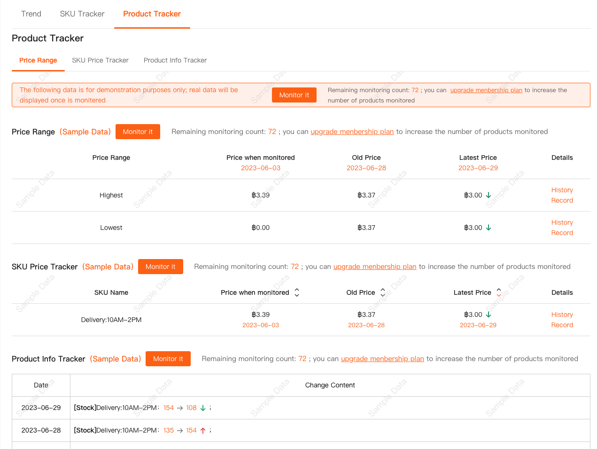Click Monitor it beside Product Info Tracker heading
597x449 pixels.
(x=168, y=359)
